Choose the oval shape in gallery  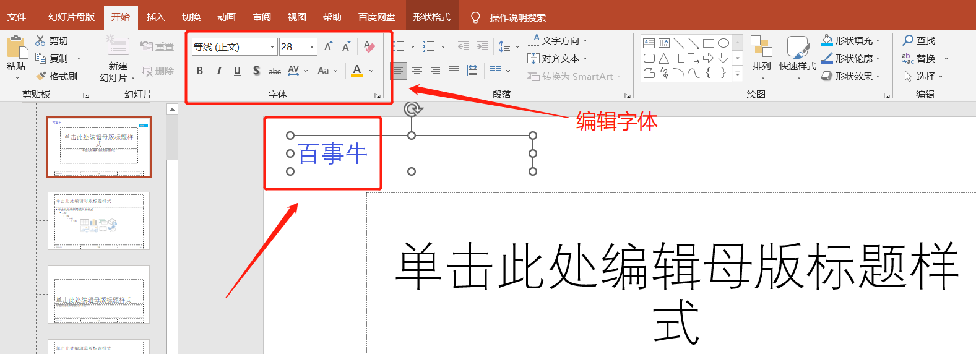(723, 43)
